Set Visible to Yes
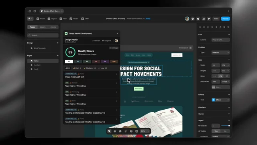257x145 pixels. pos(216,131)
